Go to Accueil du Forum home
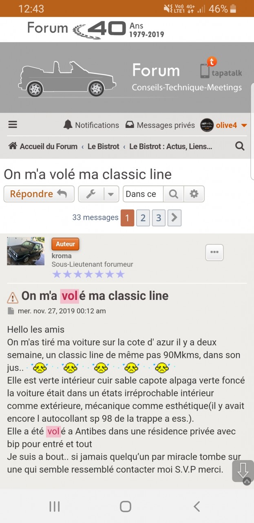 (43, 146)
